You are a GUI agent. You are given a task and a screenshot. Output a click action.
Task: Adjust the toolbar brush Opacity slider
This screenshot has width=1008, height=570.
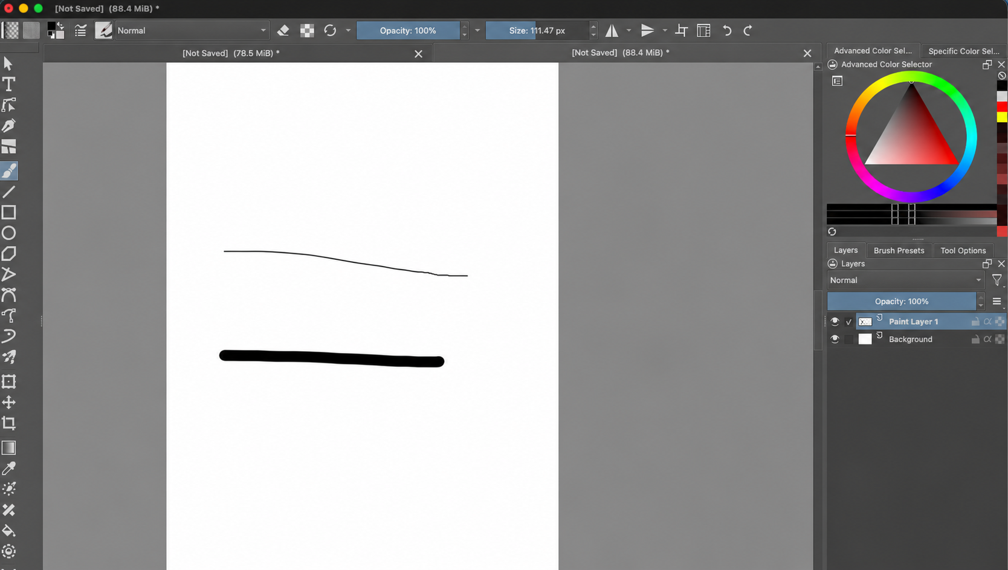coord(408,30)
